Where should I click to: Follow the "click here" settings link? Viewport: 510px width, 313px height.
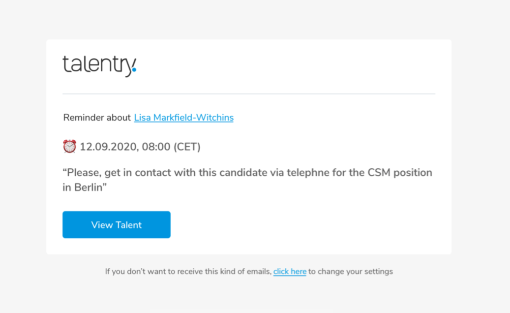290,271
